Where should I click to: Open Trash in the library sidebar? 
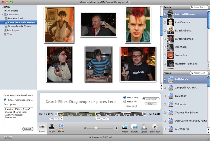pos(10,34)
